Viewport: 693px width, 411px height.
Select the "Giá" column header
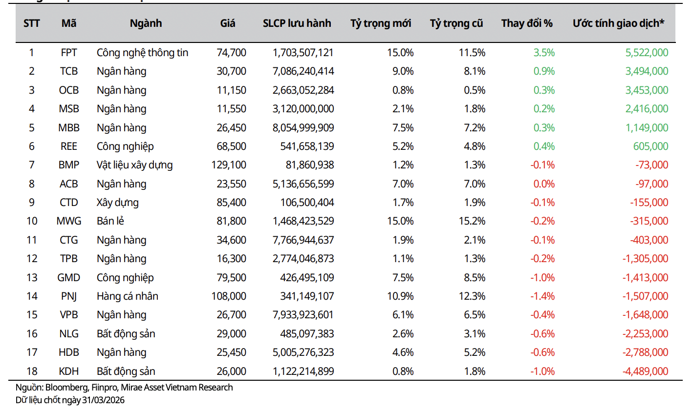(228, 23)
